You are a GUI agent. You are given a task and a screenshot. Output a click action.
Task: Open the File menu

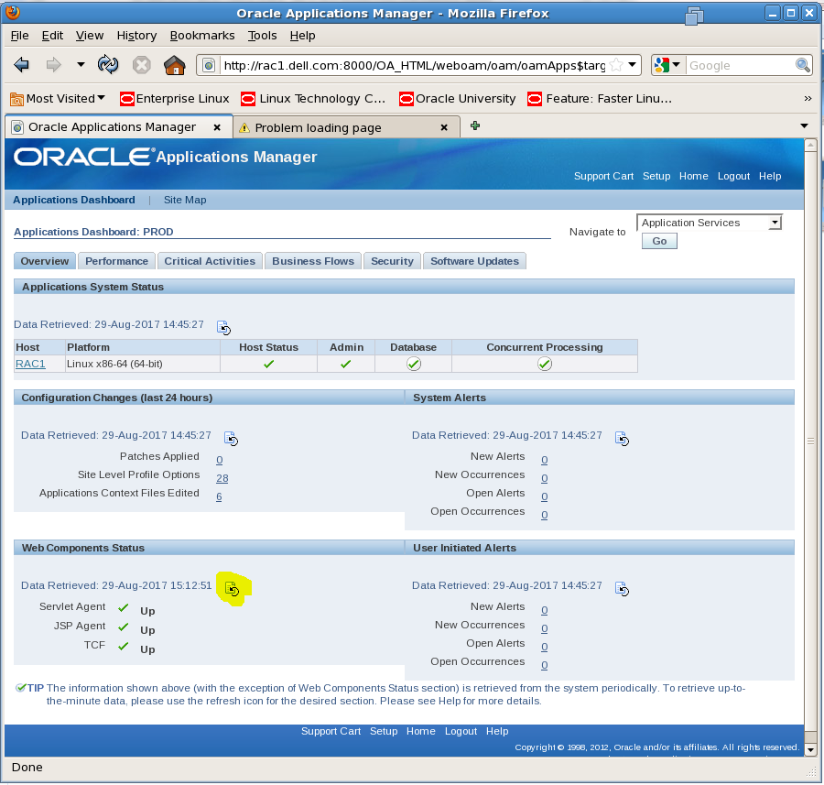20,36
